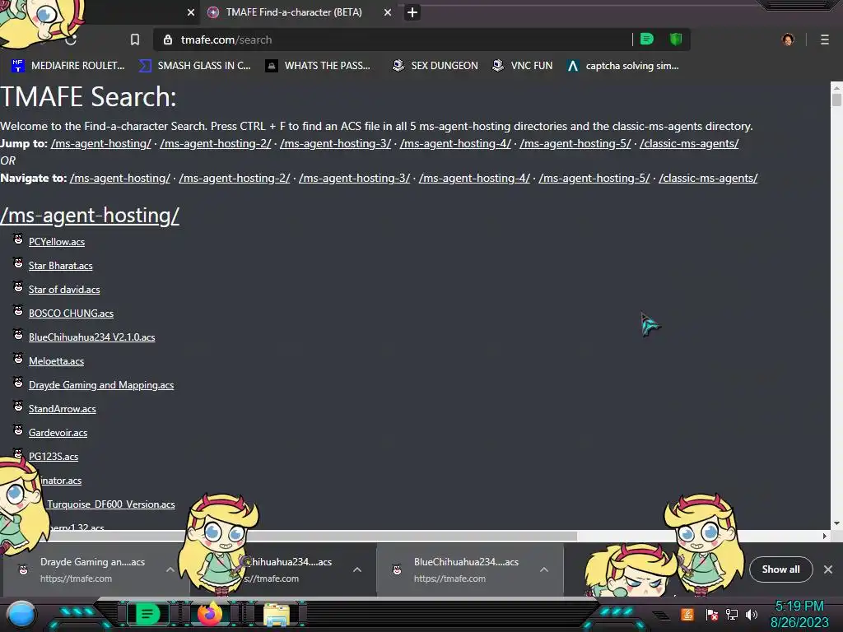Open captcha solving sim... bookmark
The height and width of the screenshot is (632, 843).
pos(623,66)
